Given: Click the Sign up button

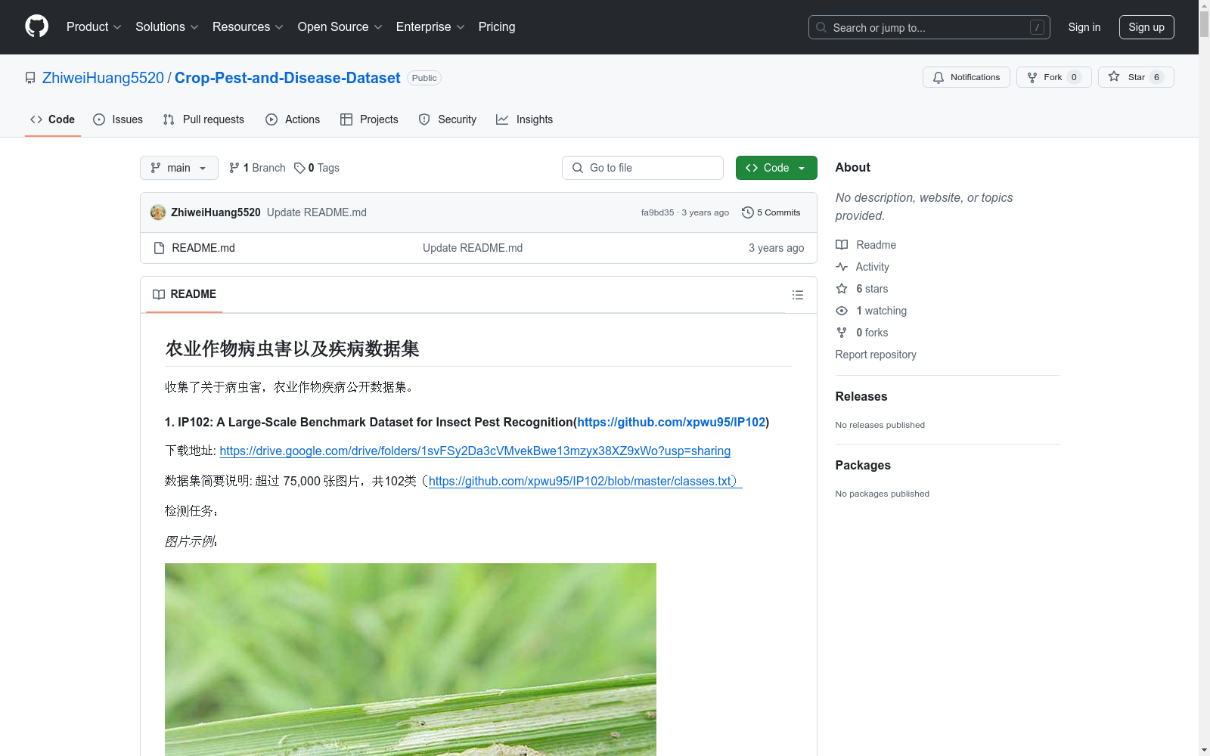Looking at the screenshot, I should tap(1146, 26).
